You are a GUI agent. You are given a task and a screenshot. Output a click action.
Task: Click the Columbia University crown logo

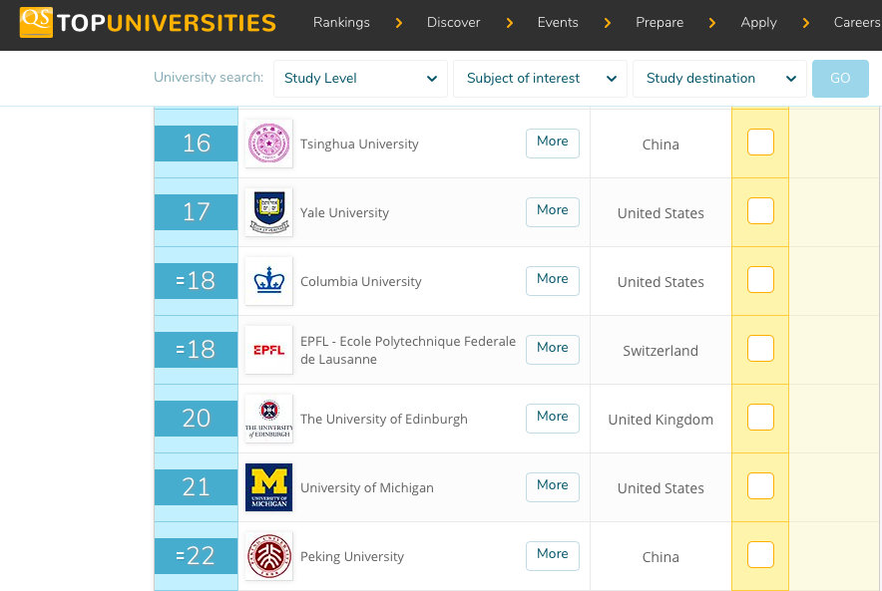(268, 281)
